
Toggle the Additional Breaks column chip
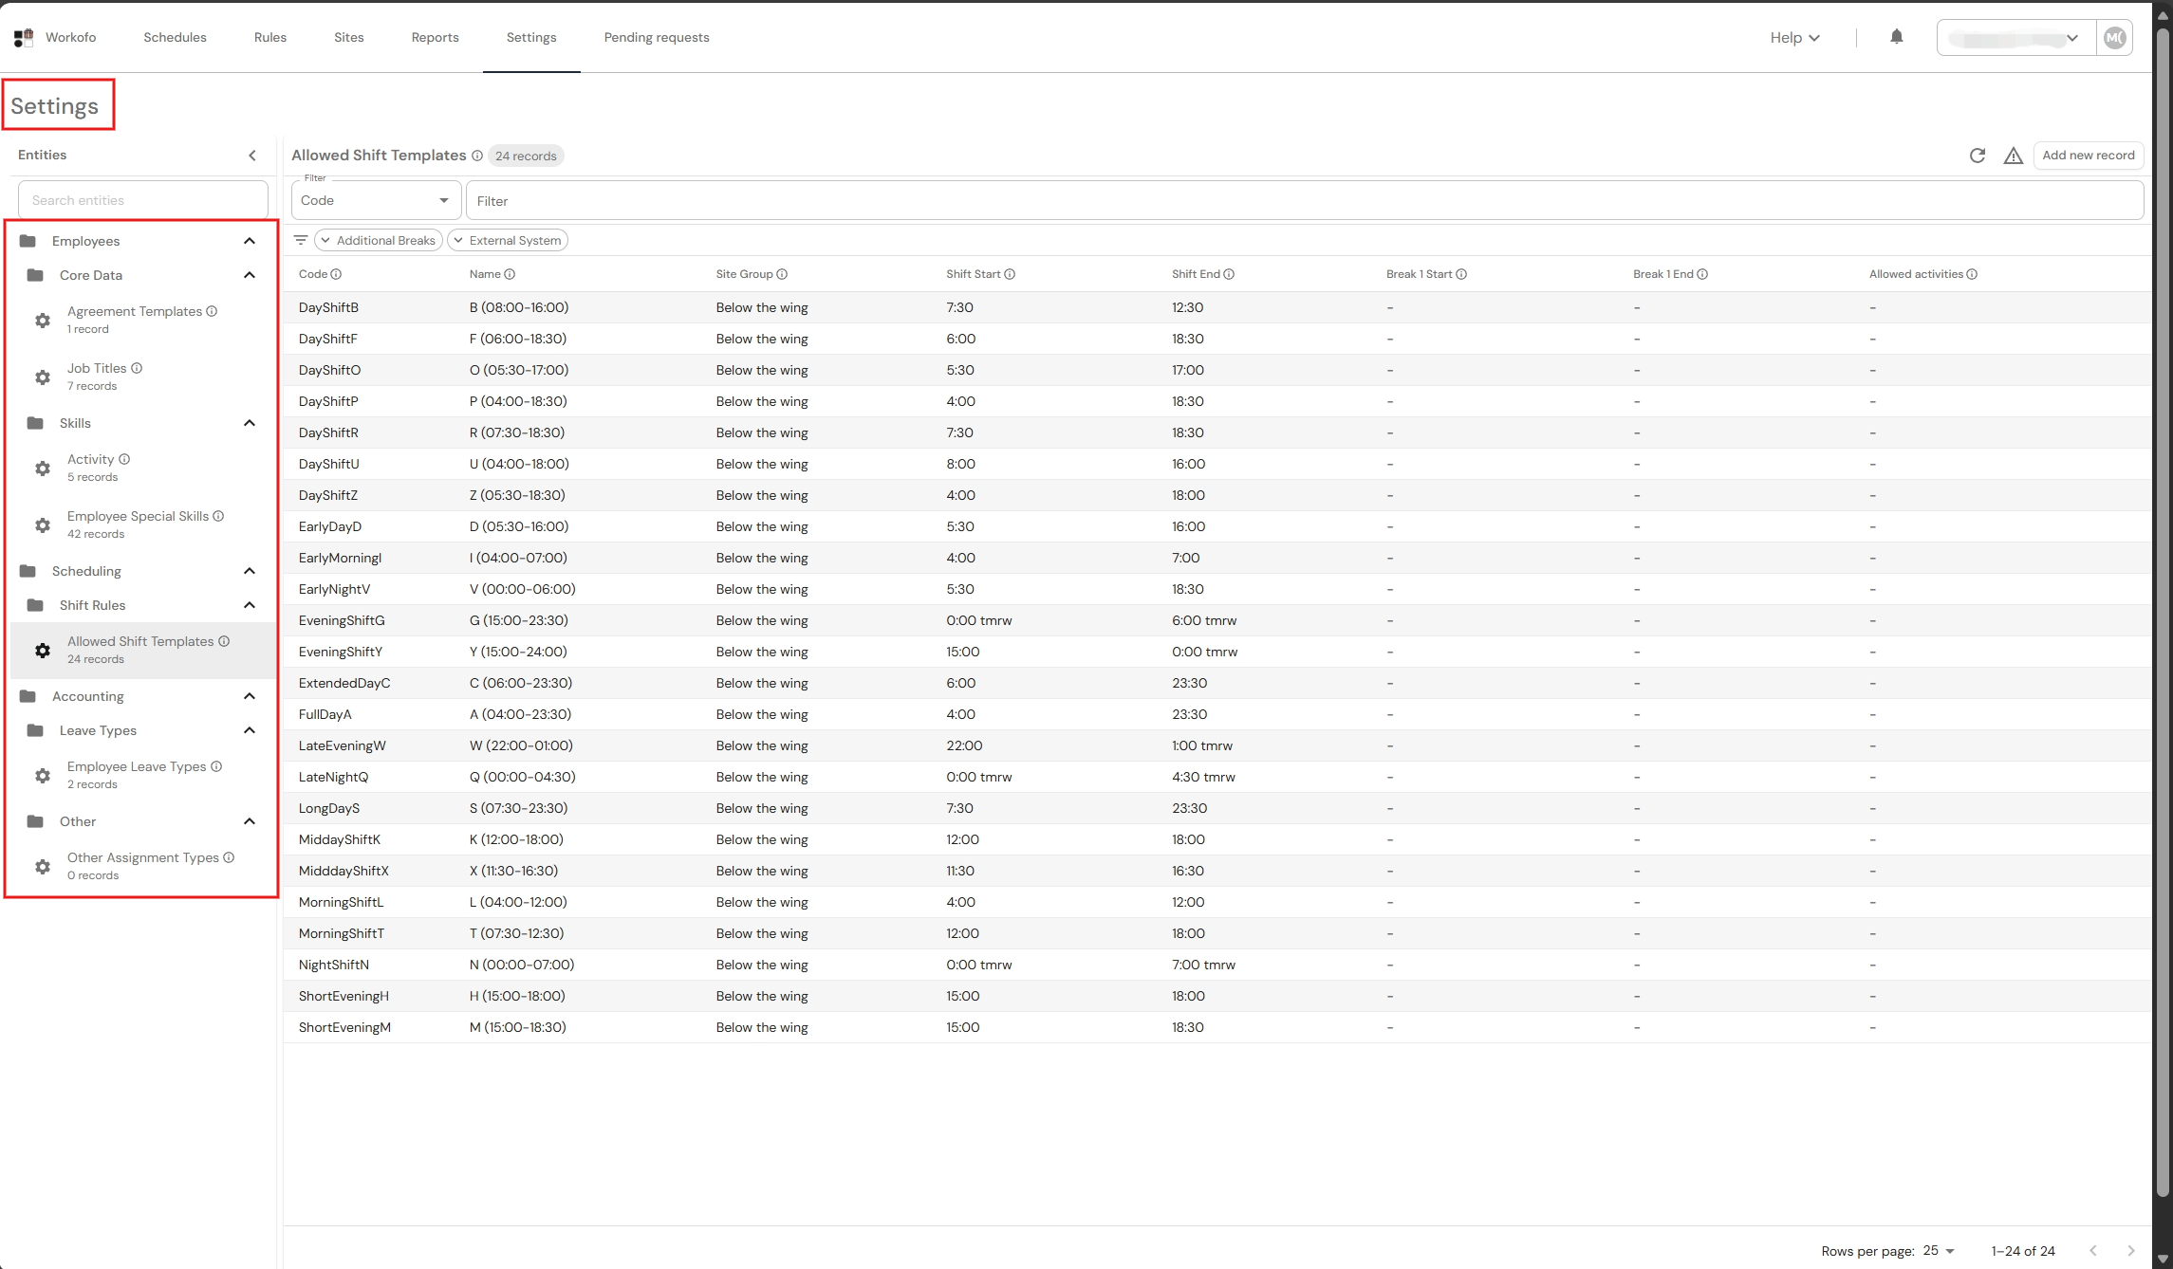[378, 240]
